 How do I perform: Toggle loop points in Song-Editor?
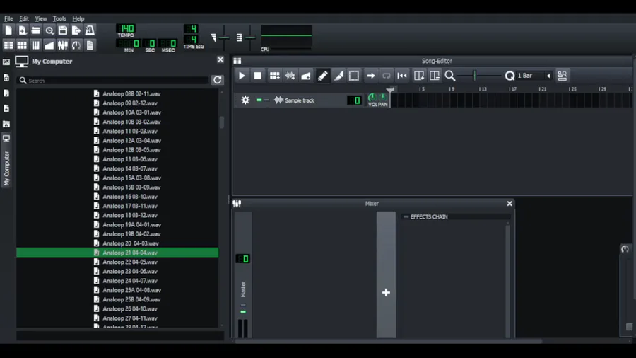click(x=386, y=76)
